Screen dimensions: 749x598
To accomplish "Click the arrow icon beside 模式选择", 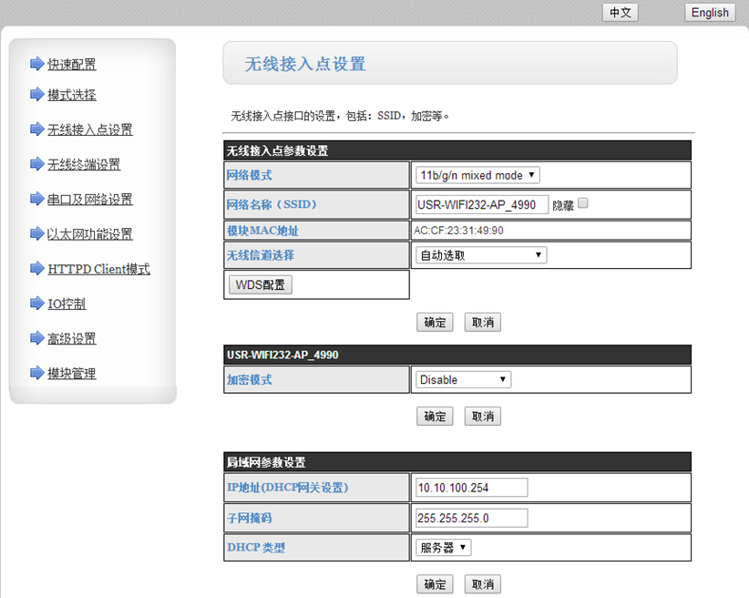I will coord(36,95).
